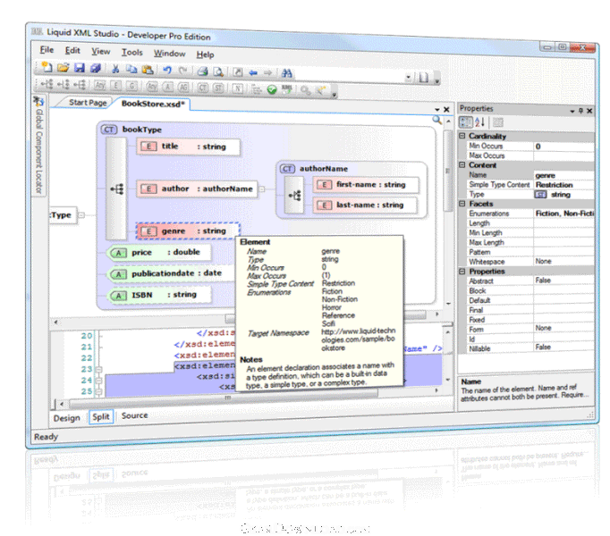Click the New file icon
This screenshot has width=610, height=536.
[x=47, y=67]
